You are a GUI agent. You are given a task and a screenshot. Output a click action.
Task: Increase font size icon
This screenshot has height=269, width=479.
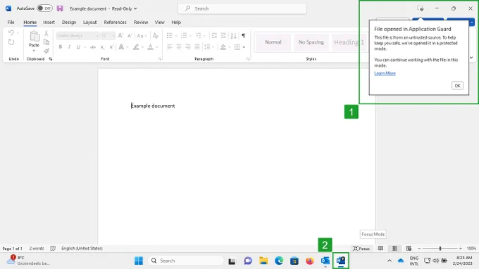[120, 36]
